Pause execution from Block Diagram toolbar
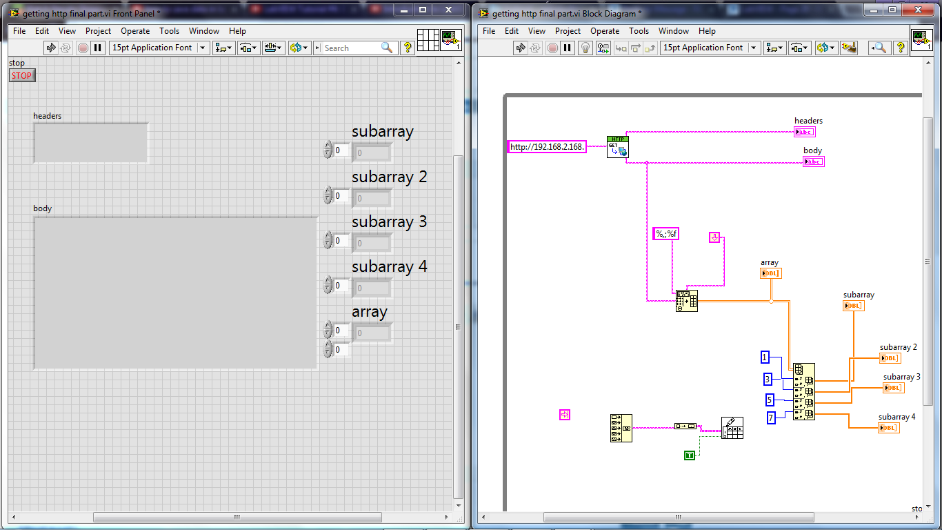 coord(568,48)
